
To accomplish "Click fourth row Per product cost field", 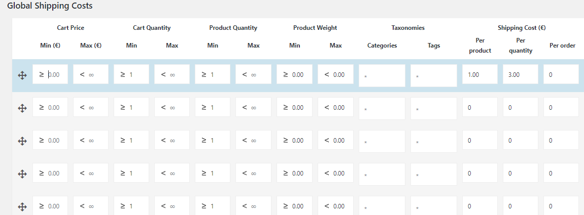I will click(x=479, y=174).
